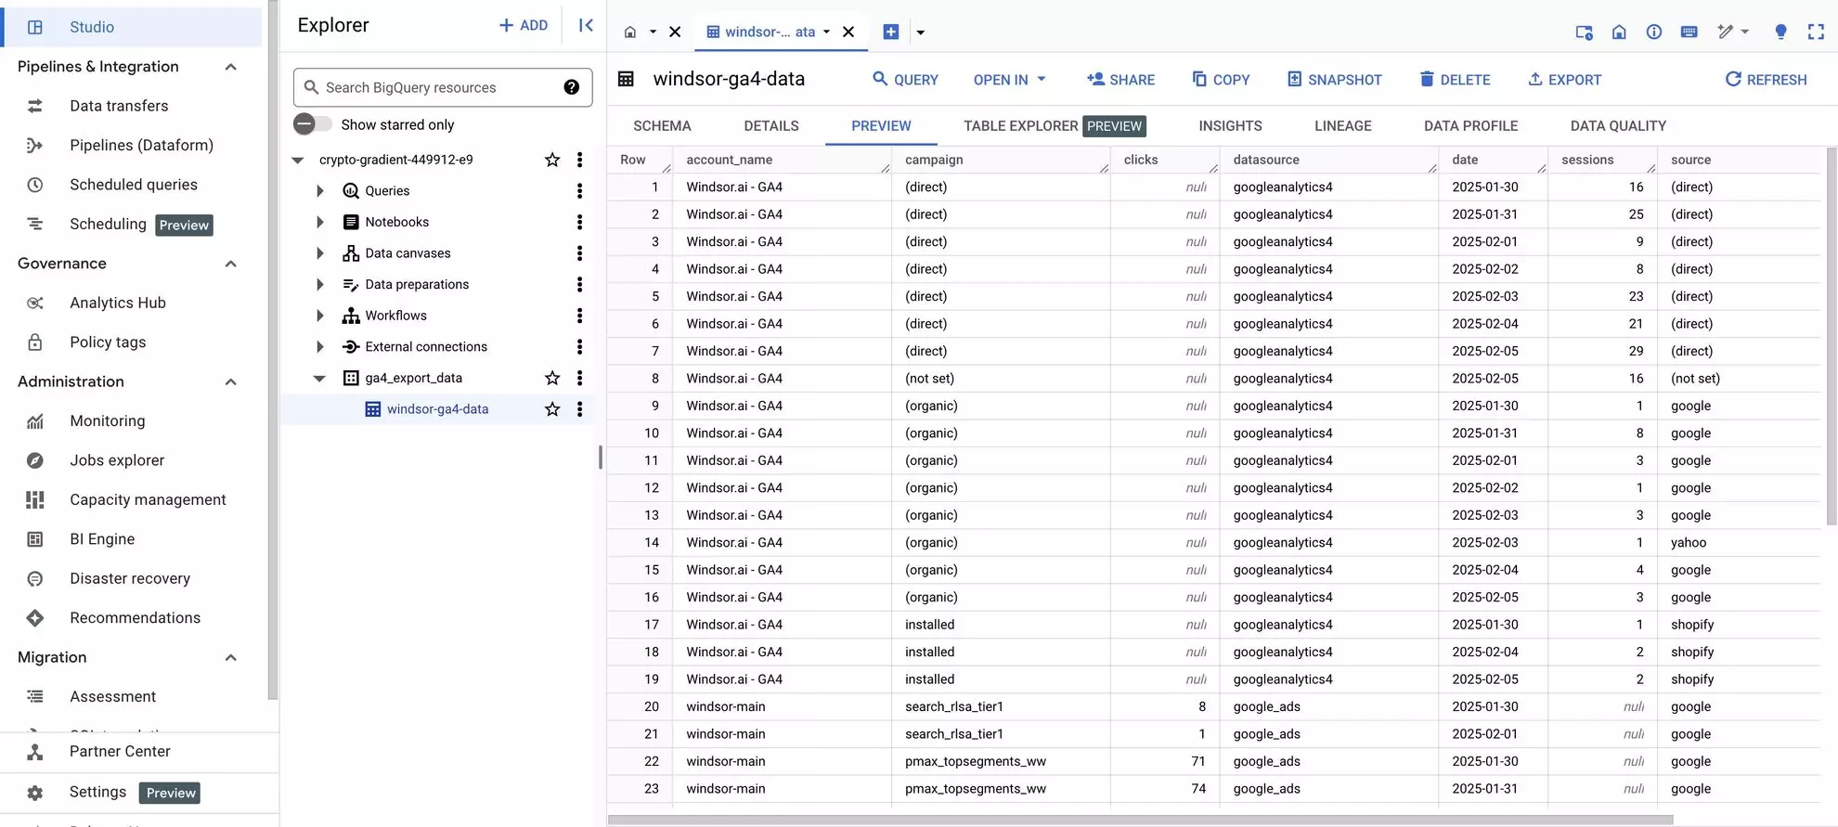Click the QUERY button
Image resolution: width=1838 pixels, height=827 pixels.
[905, 80]
